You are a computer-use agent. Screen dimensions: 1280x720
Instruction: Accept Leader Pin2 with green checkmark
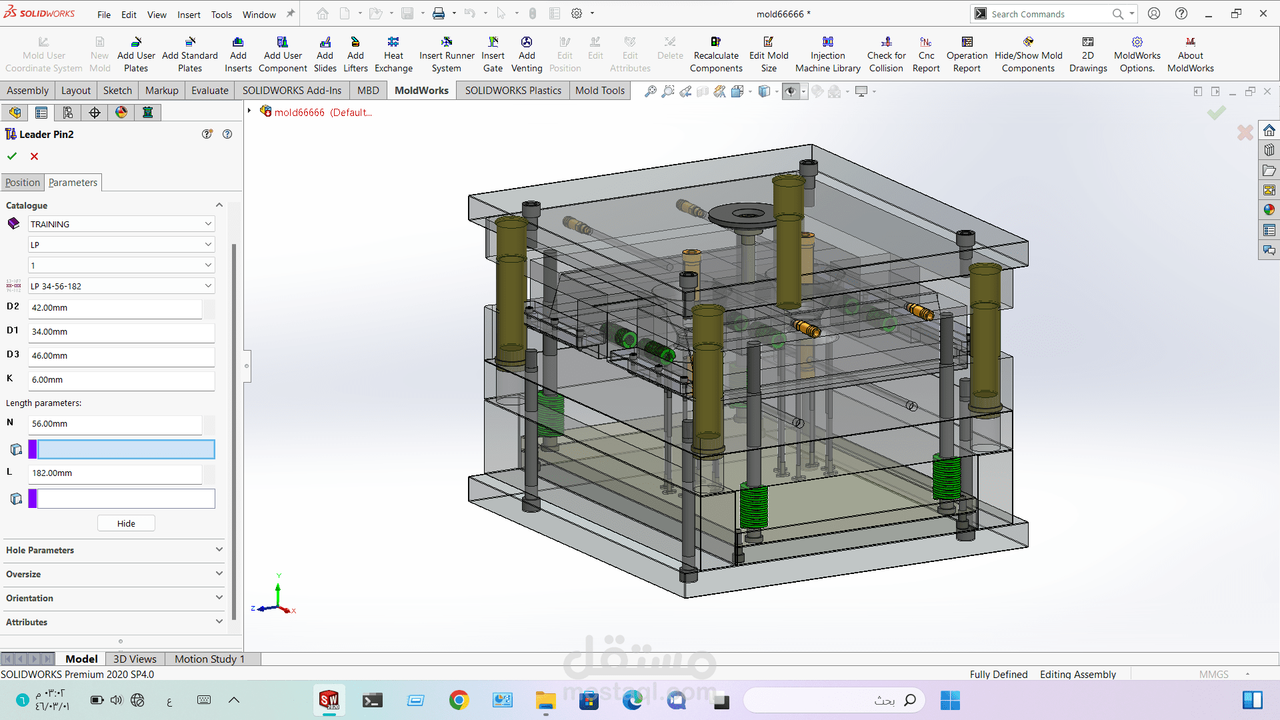[x=12, y=157]
